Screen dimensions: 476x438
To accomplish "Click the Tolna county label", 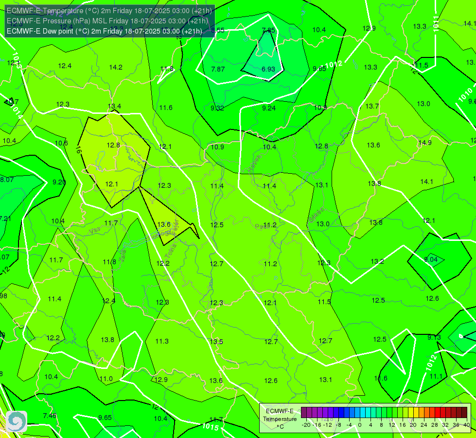I will [170, 251].
